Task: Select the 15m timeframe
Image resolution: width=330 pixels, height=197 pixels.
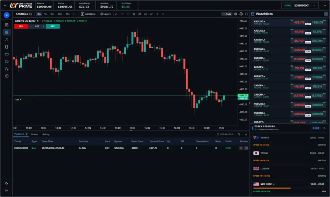Action: point(52,14)
